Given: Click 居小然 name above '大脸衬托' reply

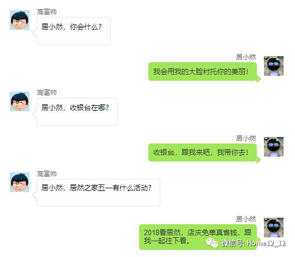Looking at the screenshot, I should (246, 57).
